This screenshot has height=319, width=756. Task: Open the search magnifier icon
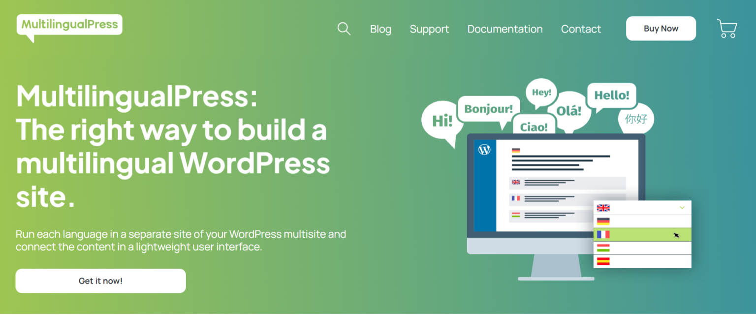[344, 29]
